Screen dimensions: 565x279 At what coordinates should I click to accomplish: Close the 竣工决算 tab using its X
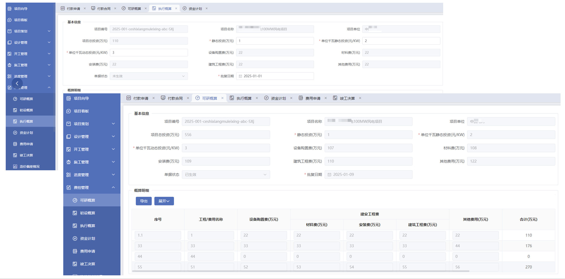[x=360, y=98]
